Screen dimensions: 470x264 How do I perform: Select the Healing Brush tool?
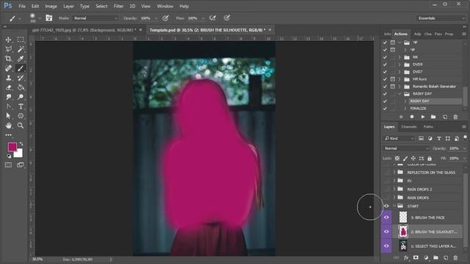click(x=8, y=68)
